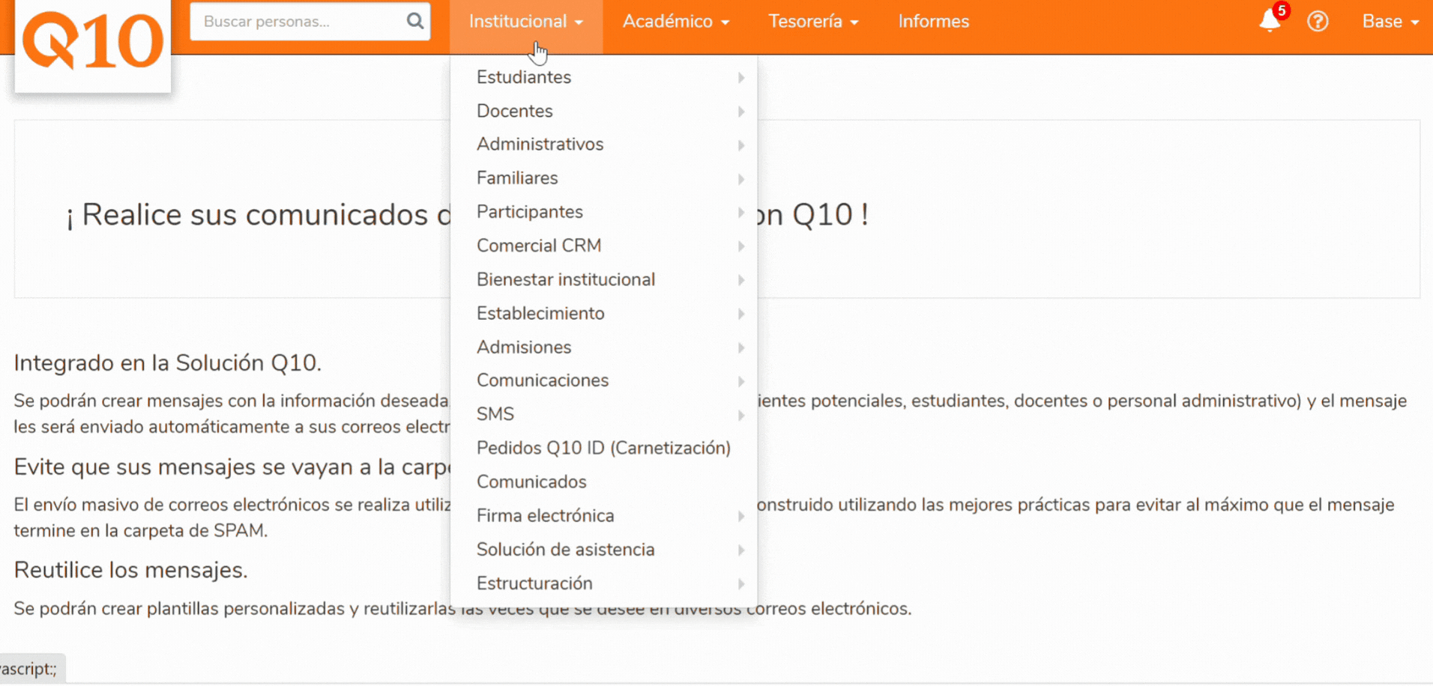Open the Tesorería dropdown menu
This screenshot has width=1433, height=686.
click(813, 22)
